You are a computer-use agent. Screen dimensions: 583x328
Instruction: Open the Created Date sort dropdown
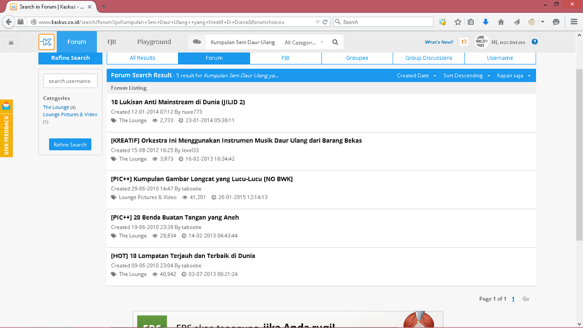(x=416, y=76)
